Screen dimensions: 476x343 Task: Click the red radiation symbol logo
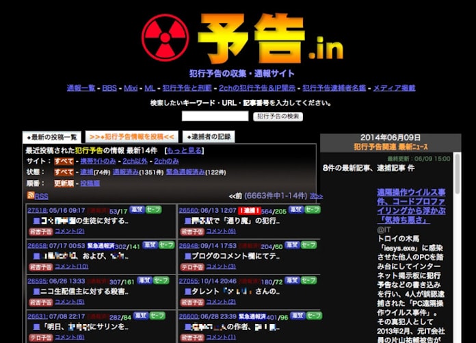(165, 38)
